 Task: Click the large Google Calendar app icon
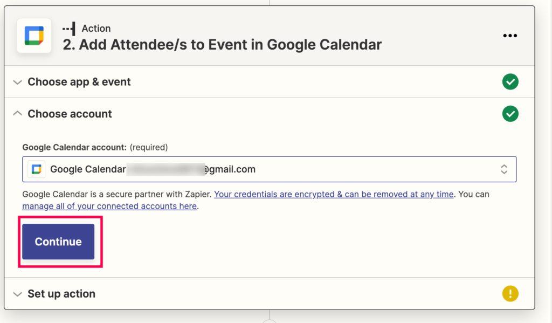point(34,36)
